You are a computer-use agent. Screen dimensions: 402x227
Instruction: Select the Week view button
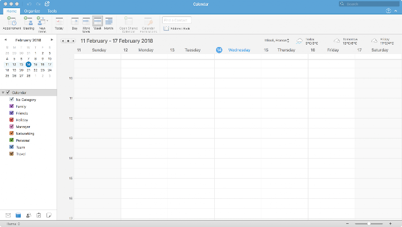pyautogui.click(x=97, y=23)
